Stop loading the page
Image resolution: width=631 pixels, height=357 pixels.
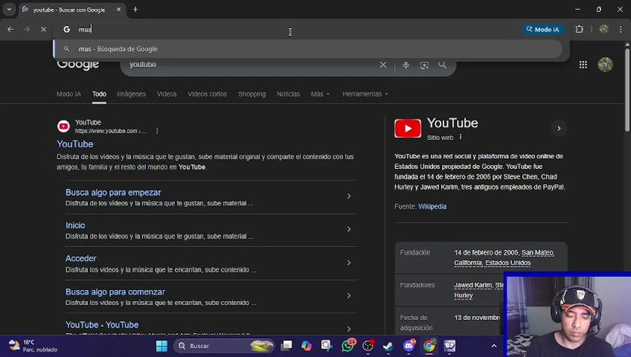pos(43,30)
